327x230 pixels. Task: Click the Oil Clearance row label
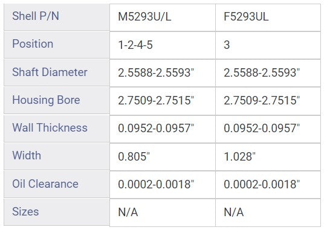click(57, 184)
